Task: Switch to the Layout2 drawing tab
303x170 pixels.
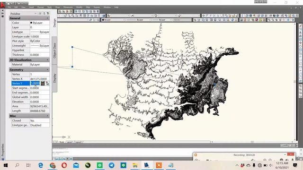Action: click(x=78, y=142)
